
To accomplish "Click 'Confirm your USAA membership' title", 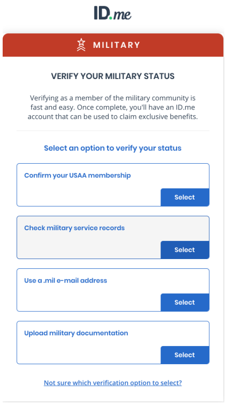I will coord(78,175).
